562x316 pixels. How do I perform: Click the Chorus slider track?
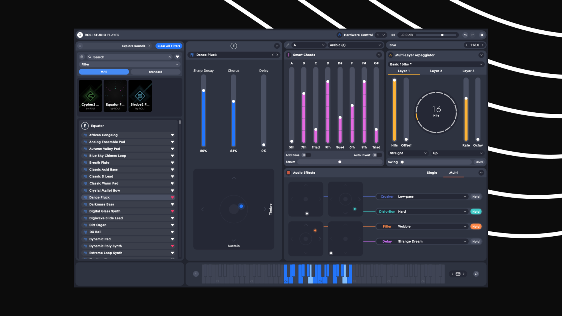(233, 110)
